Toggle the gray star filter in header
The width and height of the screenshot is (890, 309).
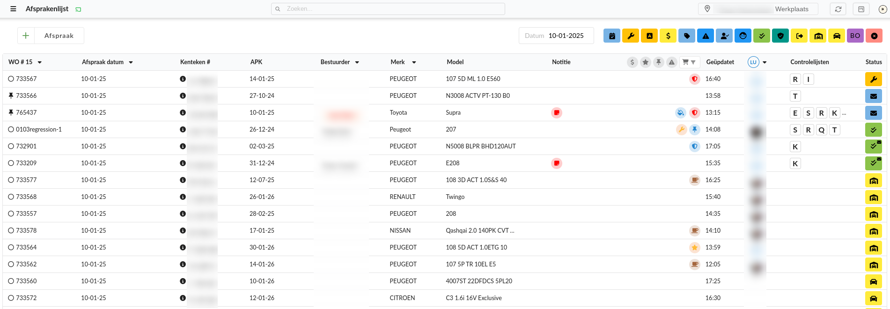coord(646,62)
